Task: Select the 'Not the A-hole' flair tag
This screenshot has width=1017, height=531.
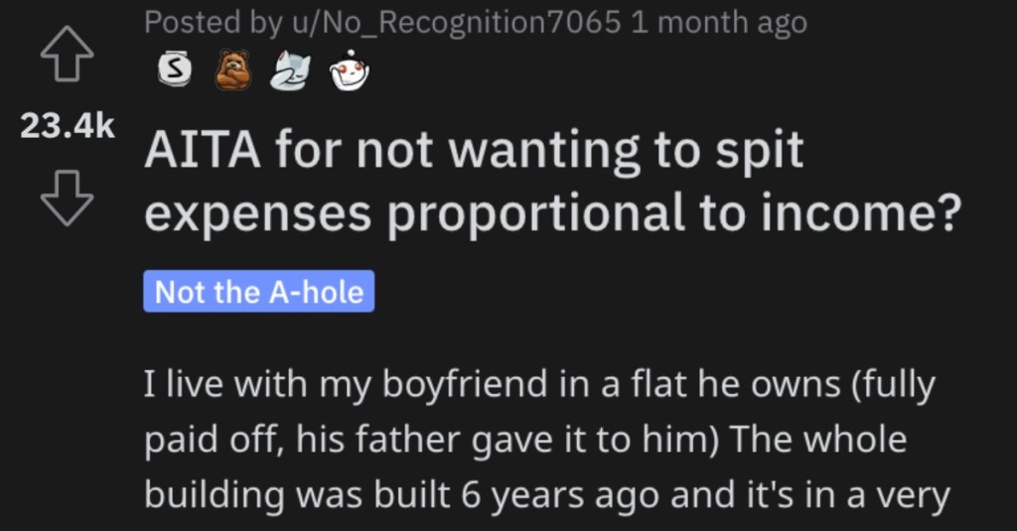Action: tap(259, 292)
